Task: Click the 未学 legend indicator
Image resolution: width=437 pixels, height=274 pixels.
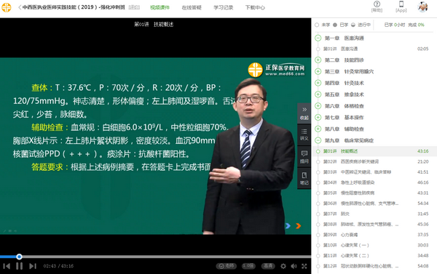Action: click(317, 25)
